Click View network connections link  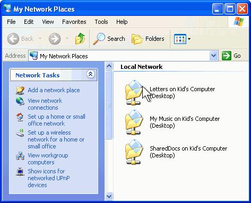45,104
